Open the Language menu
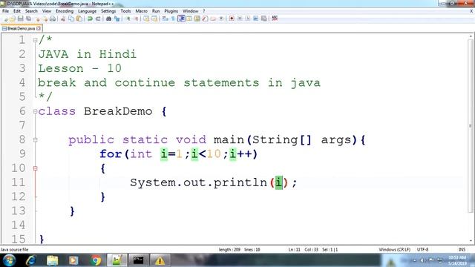 coord(88,11)
